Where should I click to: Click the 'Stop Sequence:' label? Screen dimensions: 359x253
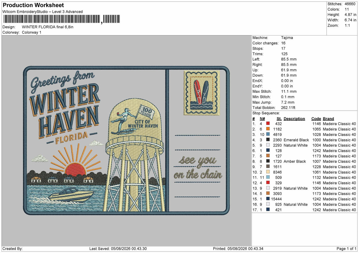coord(266,113)
